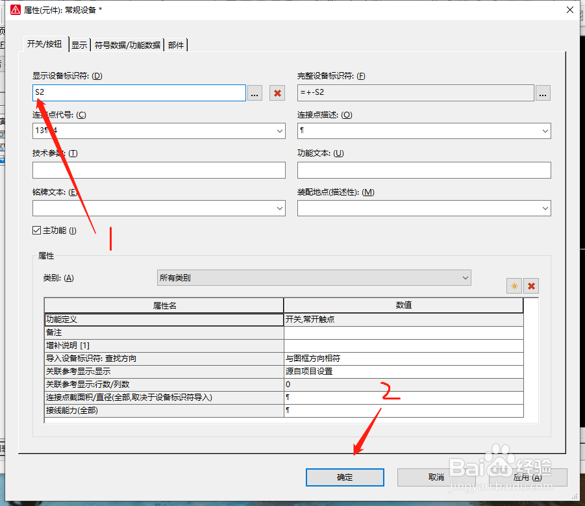
Task: Click the 属性名 column header
Action: point(164,306)
